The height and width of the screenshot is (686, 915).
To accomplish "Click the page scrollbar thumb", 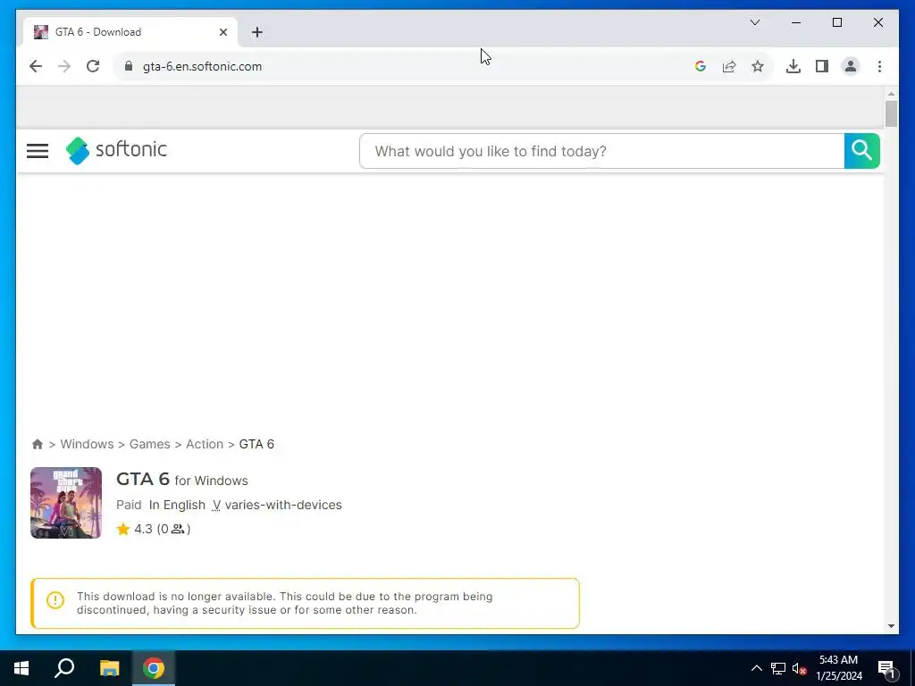I will [x=891, y=113].
